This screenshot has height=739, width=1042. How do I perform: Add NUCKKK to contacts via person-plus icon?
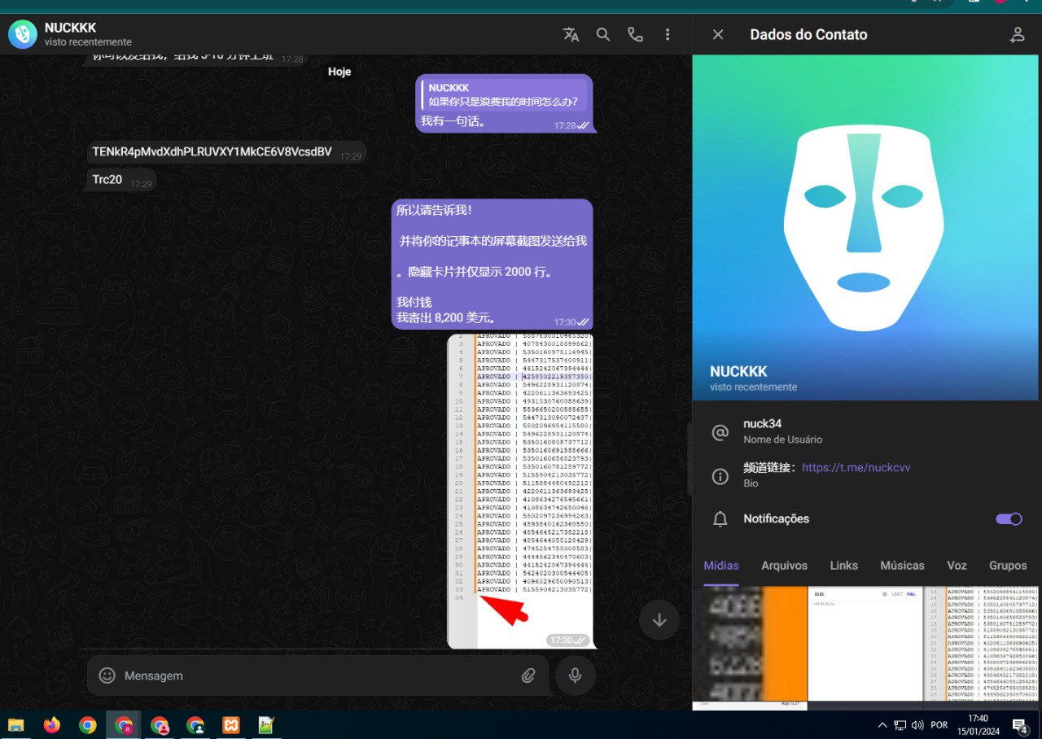tap(1017, 34)
